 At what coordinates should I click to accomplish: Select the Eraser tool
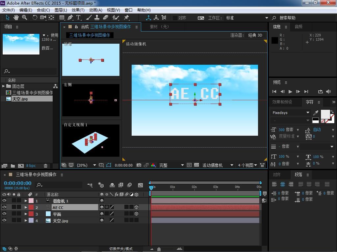[x=106, y=18]
